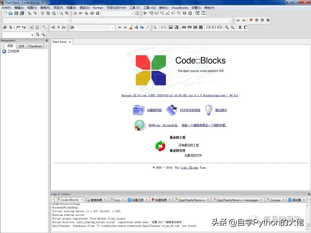Open the small search combo box arrow
Image resolution: width=311 pixels, height=233 pixels.
point(32,35)
